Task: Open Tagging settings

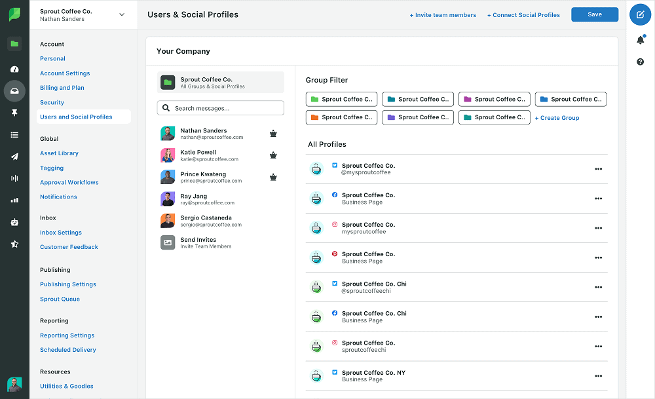Action: (52, 168)
